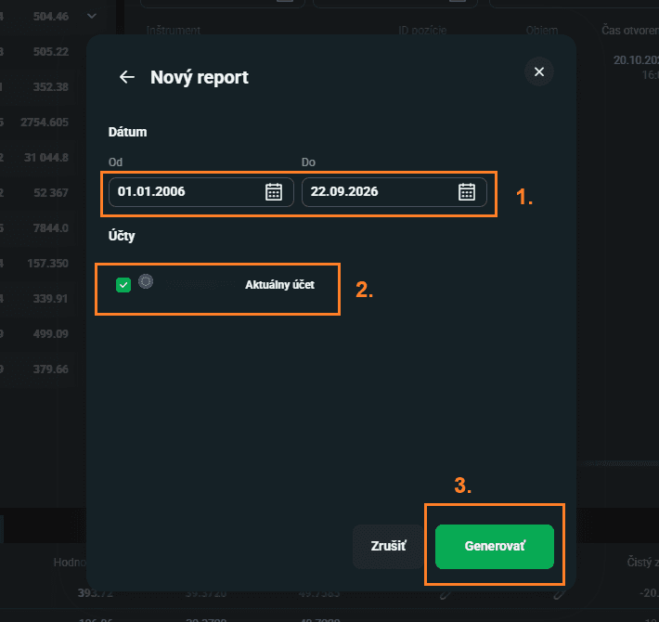The width and height of the screenshot is (659, 622).
Task: Select the value 157.350 in background list
Action: (x=48, y=264)
